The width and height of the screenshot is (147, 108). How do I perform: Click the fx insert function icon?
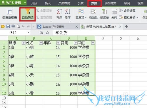pyautogui.click(x=48, y=33)
